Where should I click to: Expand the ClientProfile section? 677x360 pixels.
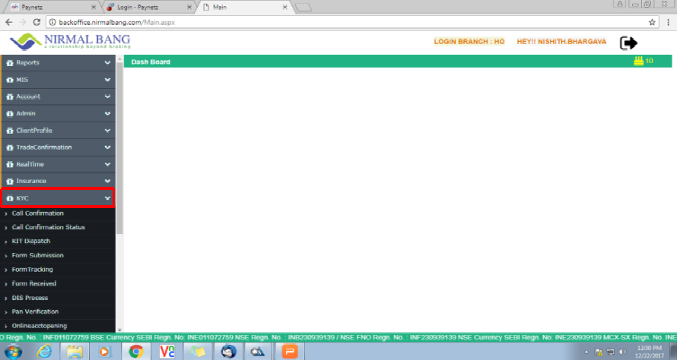[58, 130]
